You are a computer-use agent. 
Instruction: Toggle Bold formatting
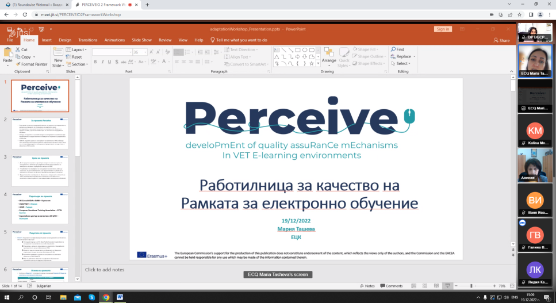pyautogui.click(x=95, y=62)
